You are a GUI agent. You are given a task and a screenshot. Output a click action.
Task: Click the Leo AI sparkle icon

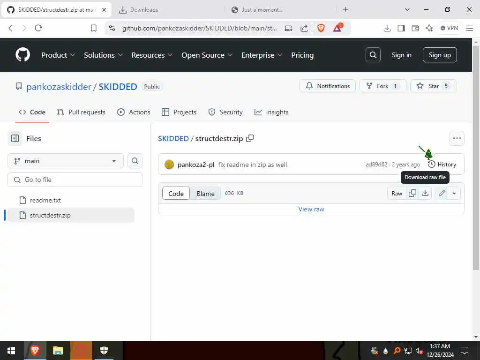coord(429,28)
